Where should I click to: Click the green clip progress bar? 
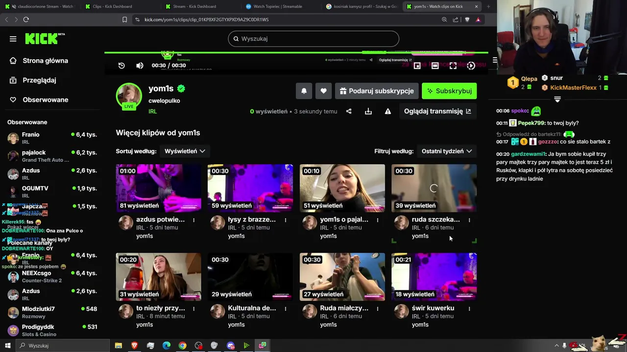click(296, 52)
